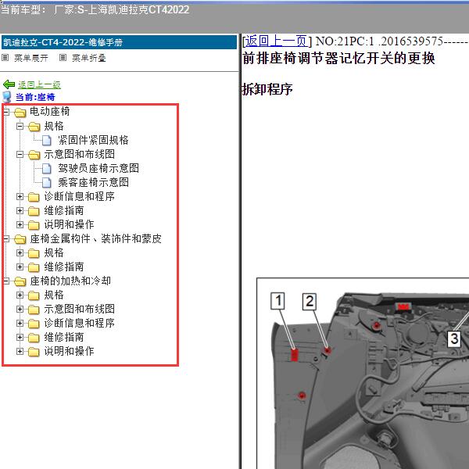Image resolution: width=469 pixels, height=469 pixels.
Task: Click the 当前:座椅 book icon
Action: [8, 97]
